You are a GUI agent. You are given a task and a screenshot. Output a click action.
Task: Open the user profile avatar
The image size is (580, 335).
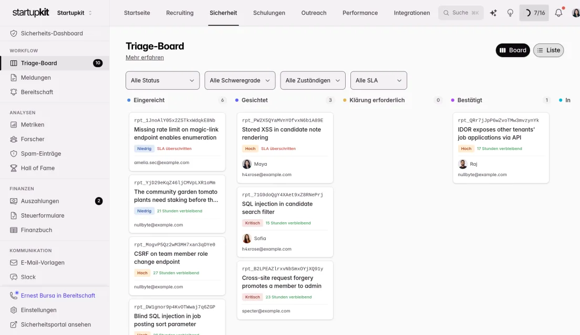[576, 13]
